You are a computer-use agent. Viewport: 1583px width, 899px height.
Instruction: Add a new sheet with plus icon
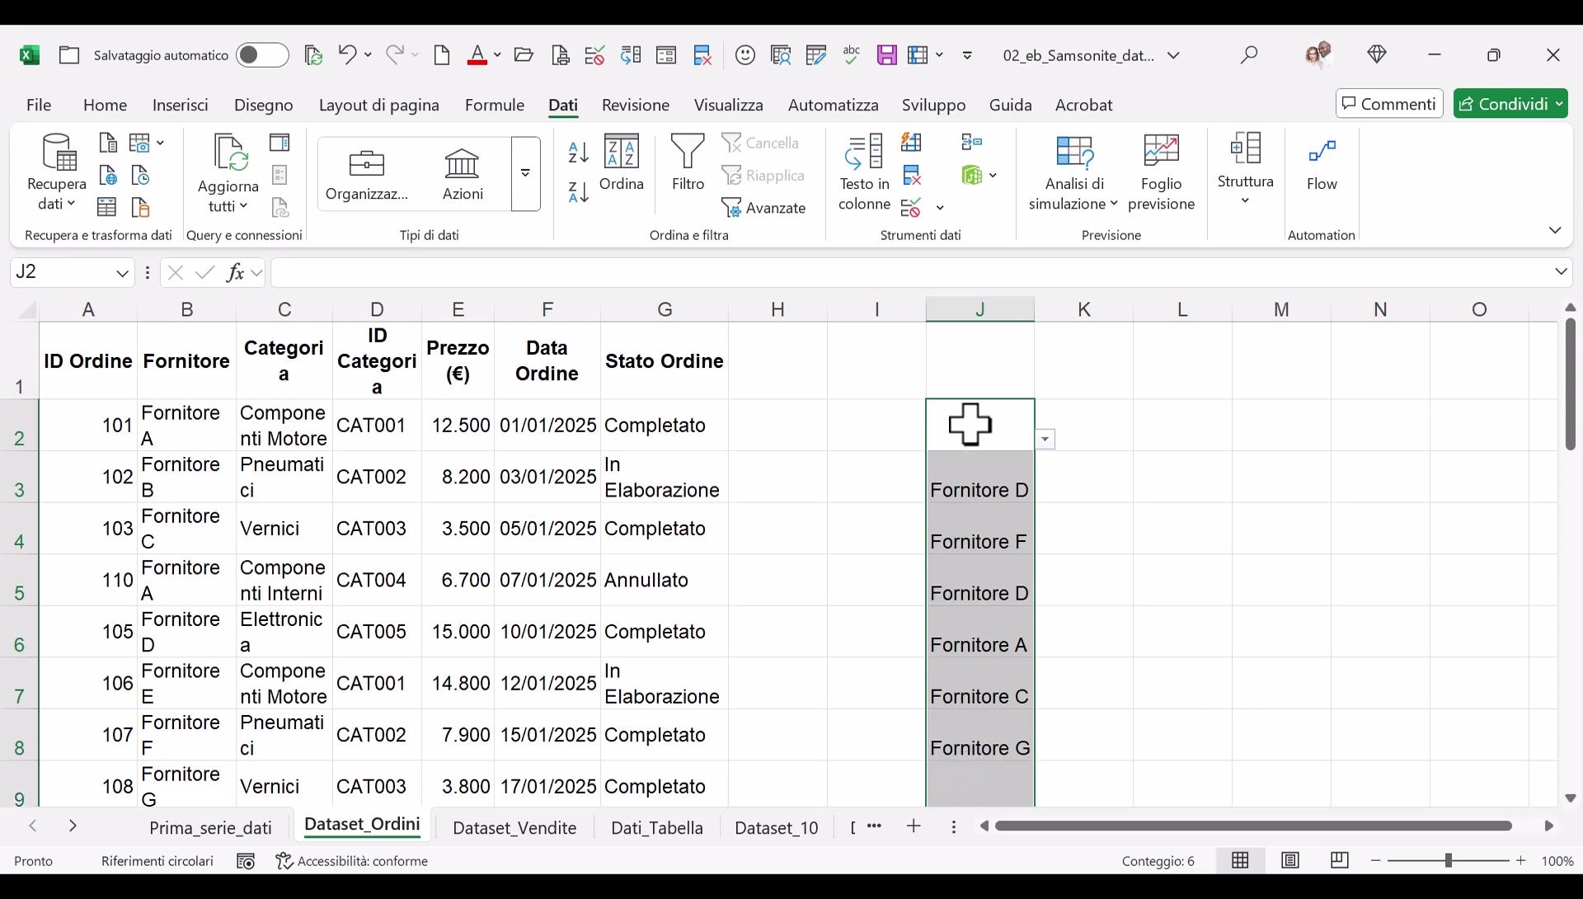tap(914, 826)
